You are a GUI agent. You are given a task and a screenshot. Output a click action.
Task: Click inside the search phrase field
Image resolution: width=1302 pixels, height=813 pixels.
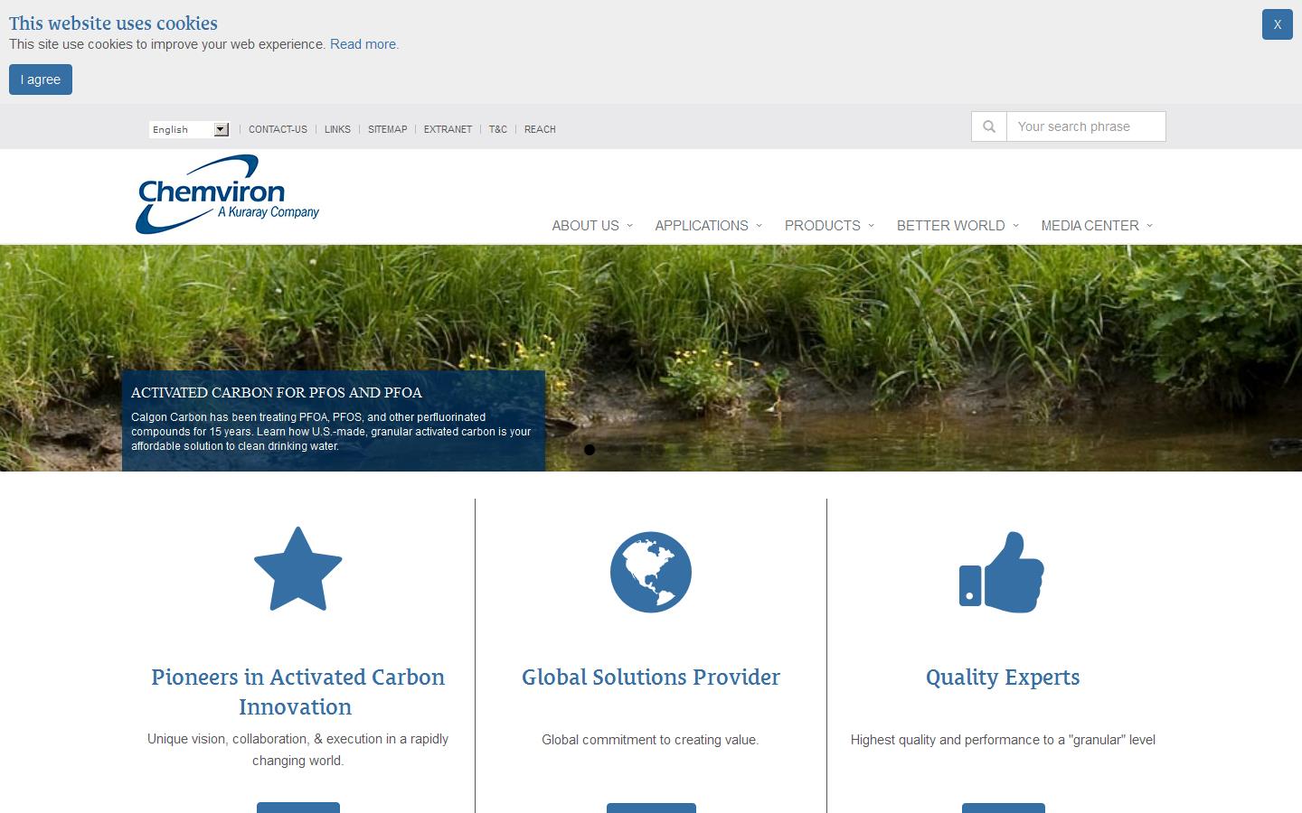tap(1085, 126)
